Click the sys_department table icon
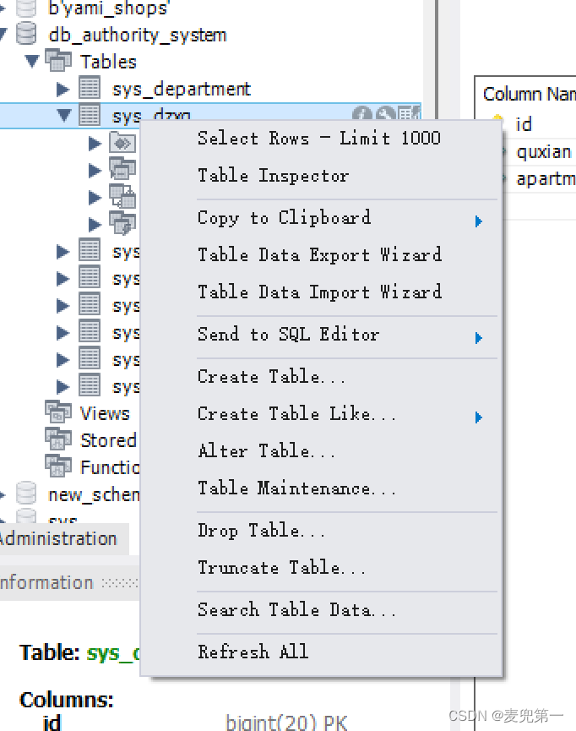Image resolution: width=576 pixels, height=731 pixels. 90,89
